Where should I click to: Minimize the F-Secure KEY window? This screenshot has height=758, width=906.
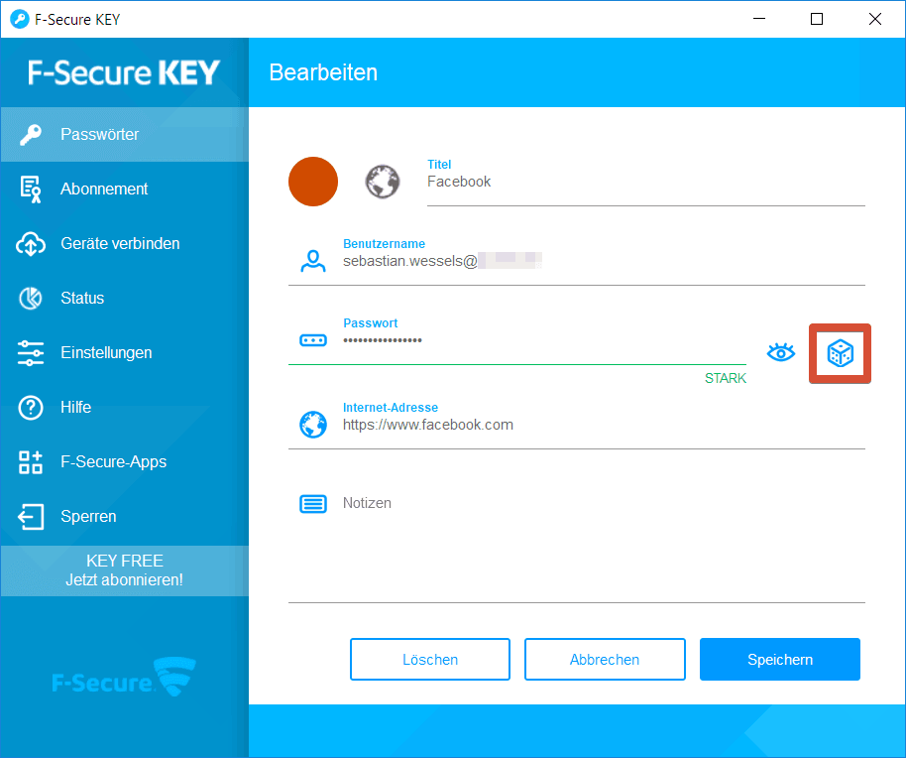pyautogui.click(x=759, y=19)
